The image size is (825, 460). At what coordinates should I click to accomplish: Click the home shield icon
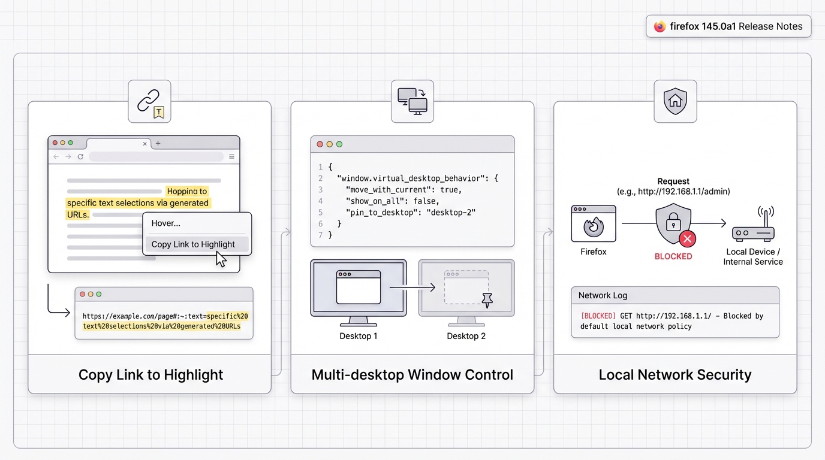[x=675, y=101]
